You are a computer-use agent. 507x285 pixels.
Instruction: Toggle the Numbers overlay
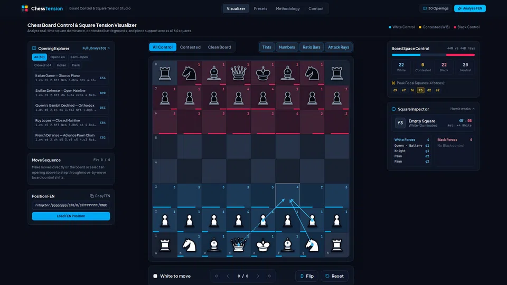tap(287, 47)
